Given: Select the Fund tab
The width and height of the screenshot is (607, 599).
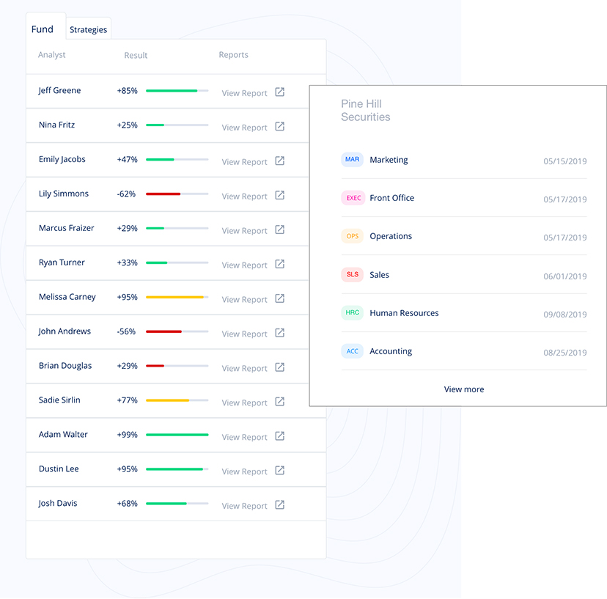Looking at the screenshot, I should (43, 29).
